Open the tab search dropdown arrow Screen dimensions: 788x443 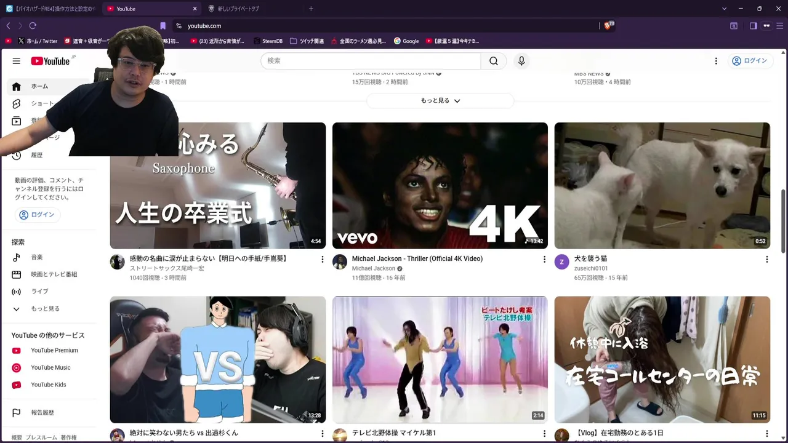(725, 9)
